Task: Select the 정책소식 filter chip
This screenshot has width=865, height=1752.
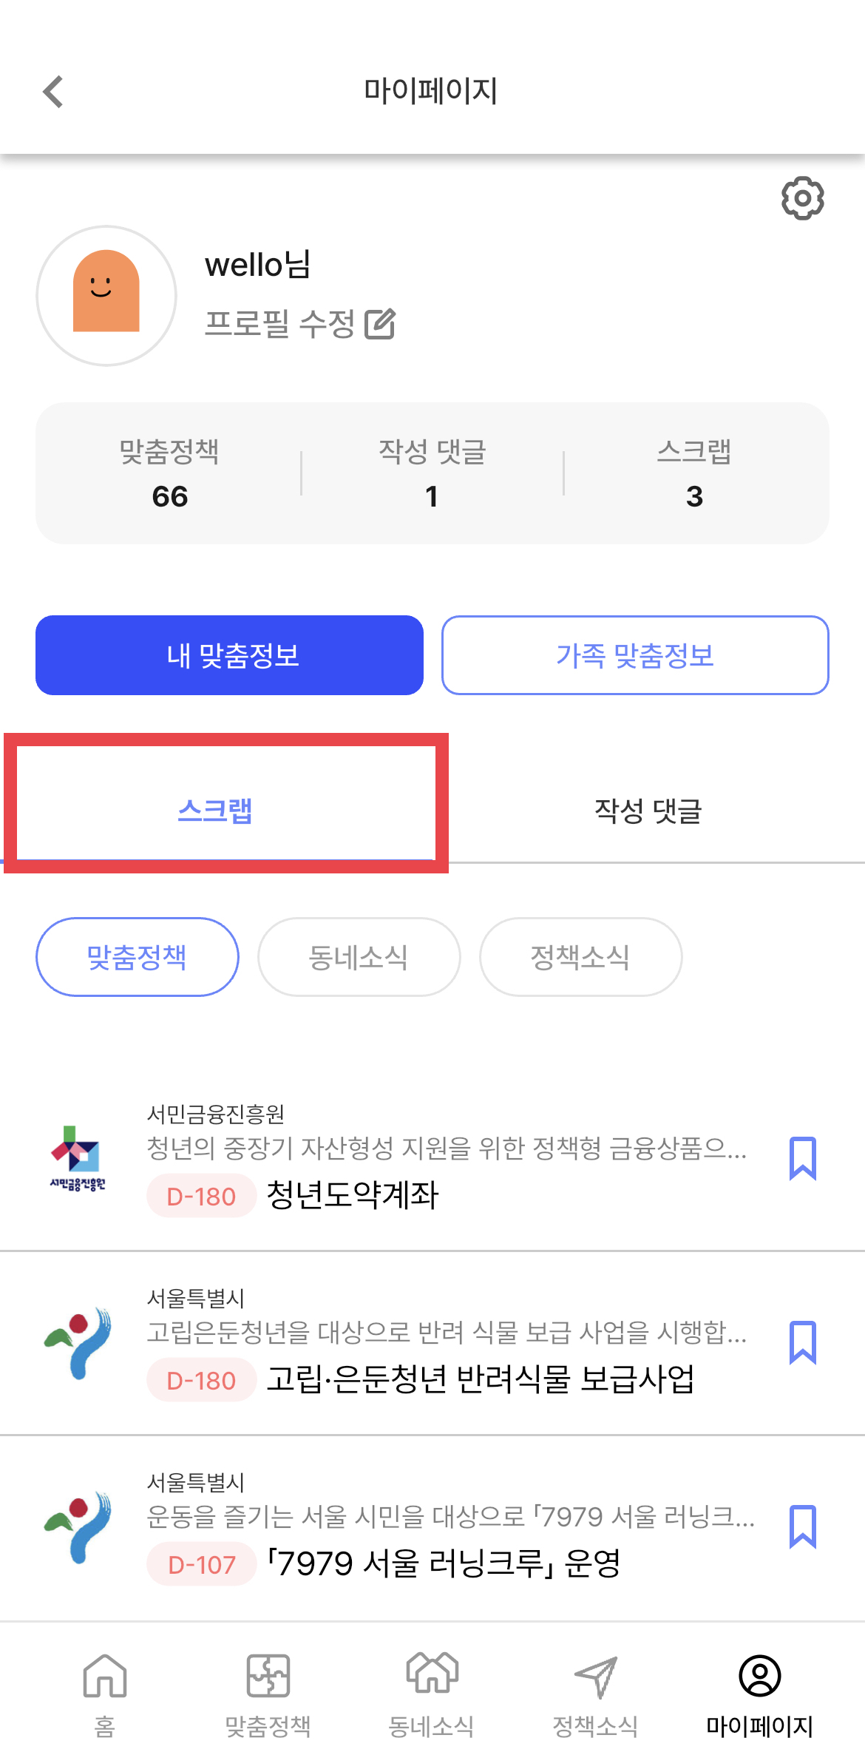Action: [x=580, y=957]
